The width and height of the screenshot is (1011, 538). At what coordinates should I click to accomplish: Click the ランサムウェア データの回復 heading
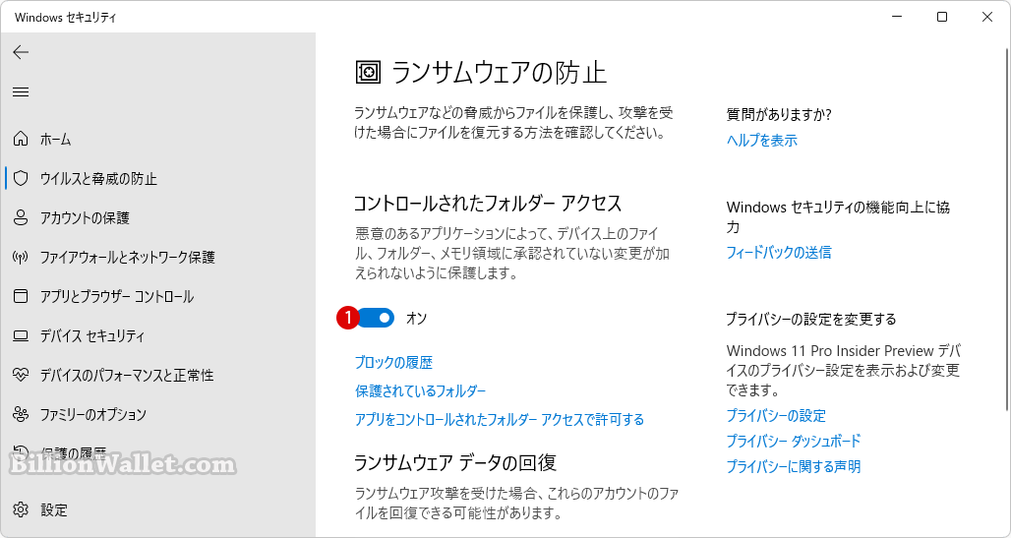coord(455,462)
